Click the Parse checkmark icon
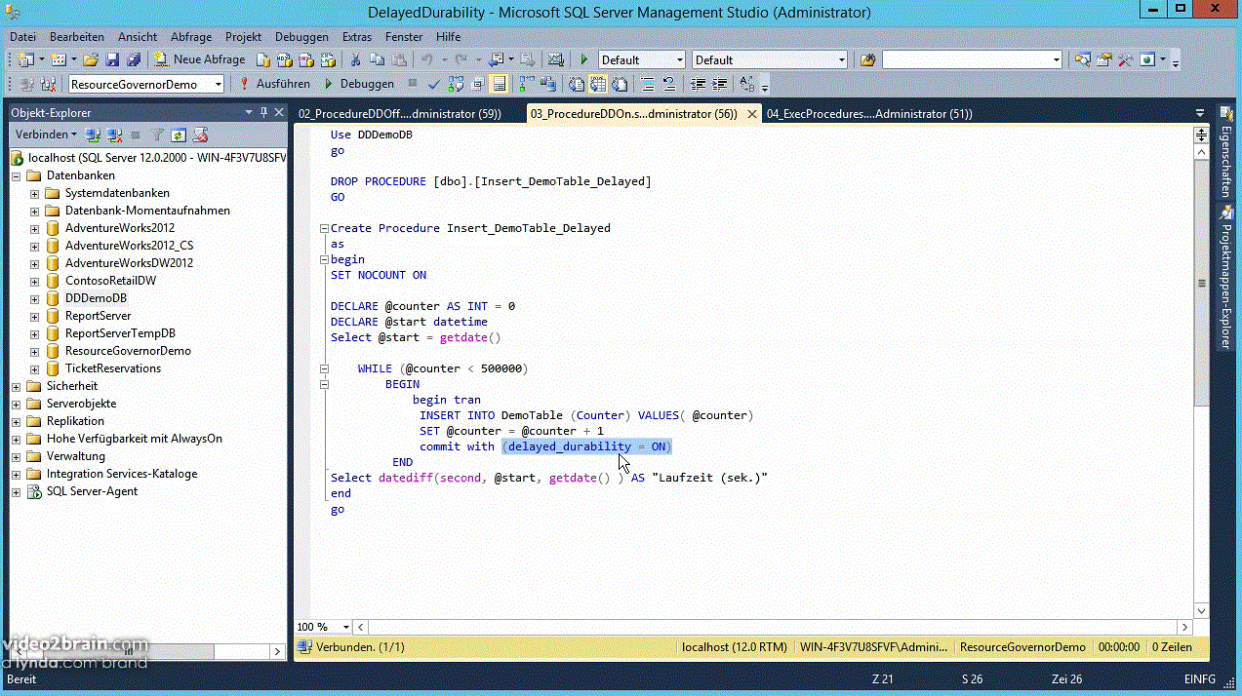Image resolution: width=1242 pixels, height=696 pixels. click(433, 84)
